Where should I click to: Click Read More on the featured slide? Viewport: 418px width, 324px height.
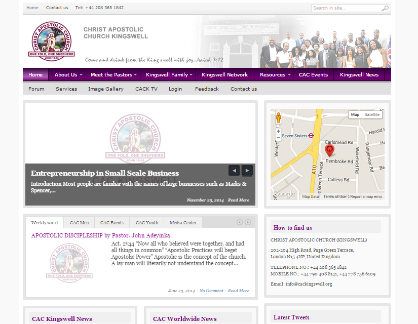tap(239, 200)
